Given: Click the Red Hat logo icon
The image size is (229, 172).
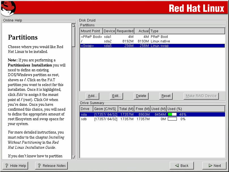Looking at the screenshot, I should pyautogui.click(x=8, y=8).
